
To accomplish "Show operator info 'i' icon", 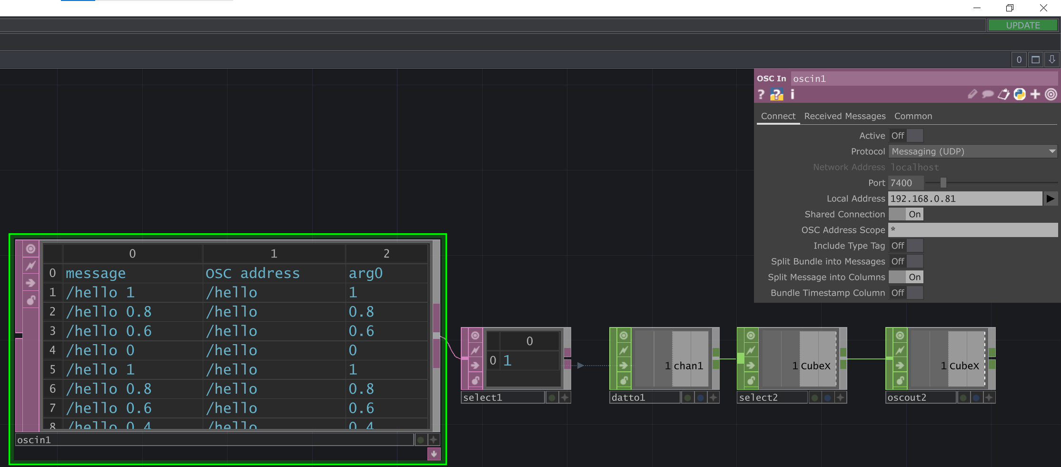I will (793, 95).
